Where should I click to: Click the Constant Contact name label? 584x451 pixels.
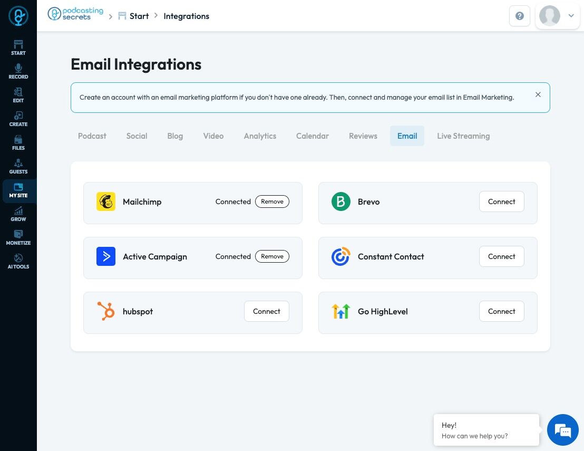point(391,256)
